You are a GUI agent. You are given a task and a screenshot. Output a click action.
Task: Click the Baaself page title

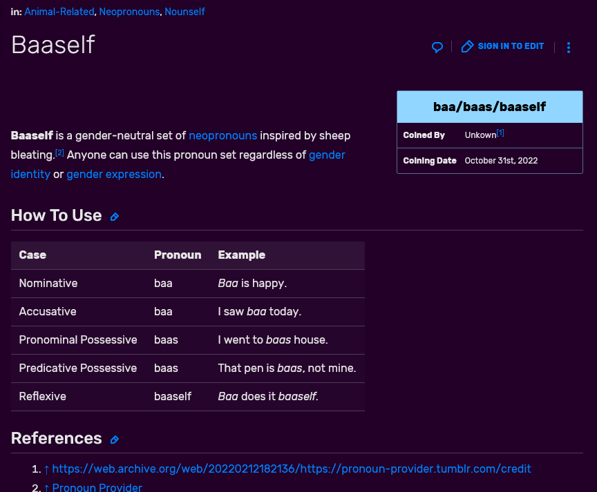(x=53, y=45)
